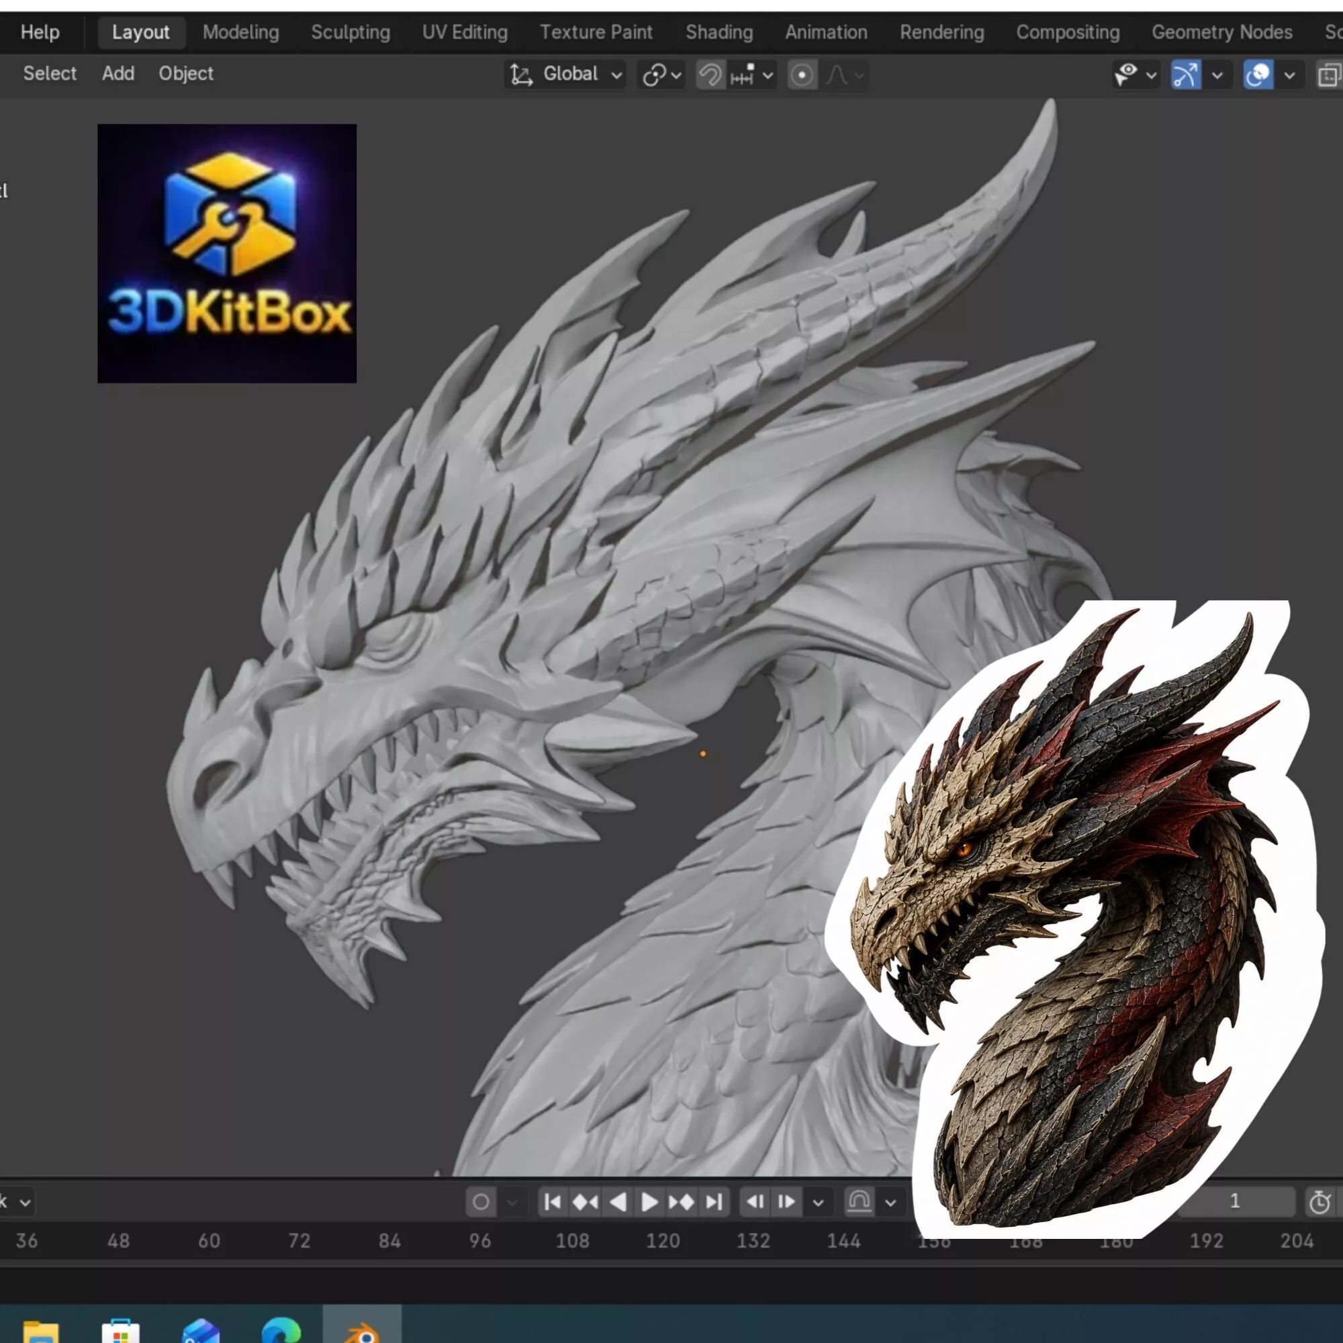
Task: Jump to the end frame
Action: coord(714,1202)
